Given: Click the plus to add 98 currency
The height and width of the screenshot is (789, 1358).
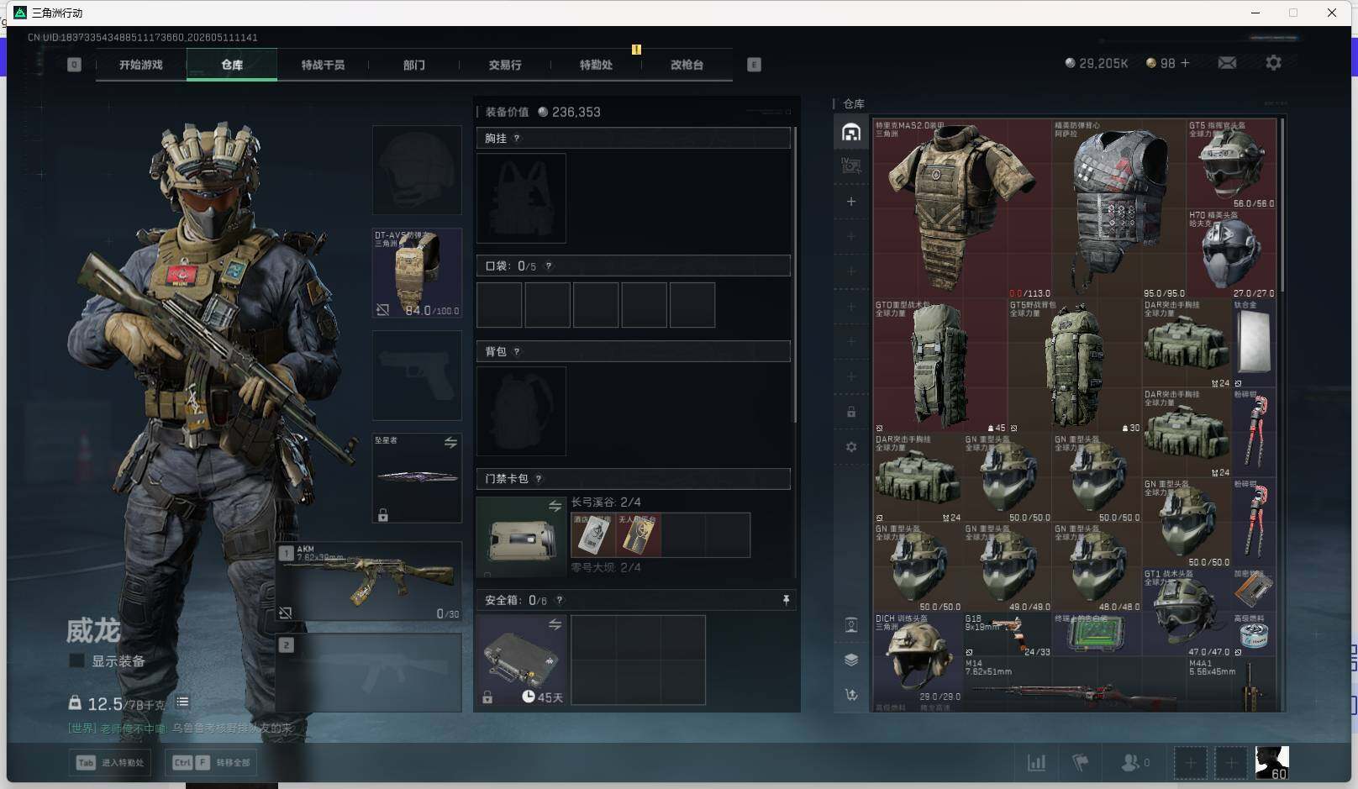Looking at the screenshot, I should pyautogui.click(x=1186, y=63).
